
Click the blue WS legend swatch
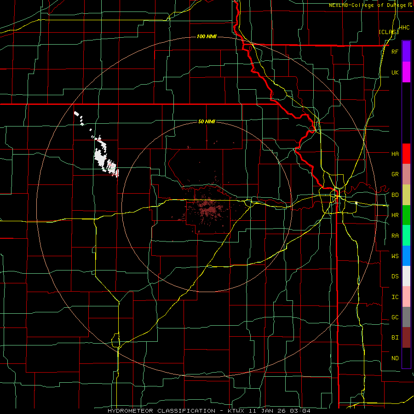pyautogui.click(x=406, y=256)
